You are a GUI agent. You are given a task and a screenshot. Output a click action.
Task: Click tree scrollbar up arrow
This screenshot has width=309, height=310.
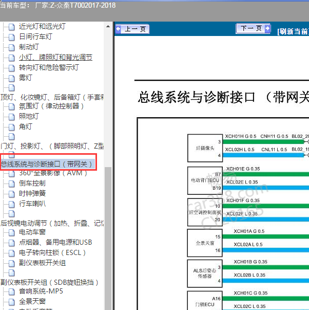pos(108,27)
